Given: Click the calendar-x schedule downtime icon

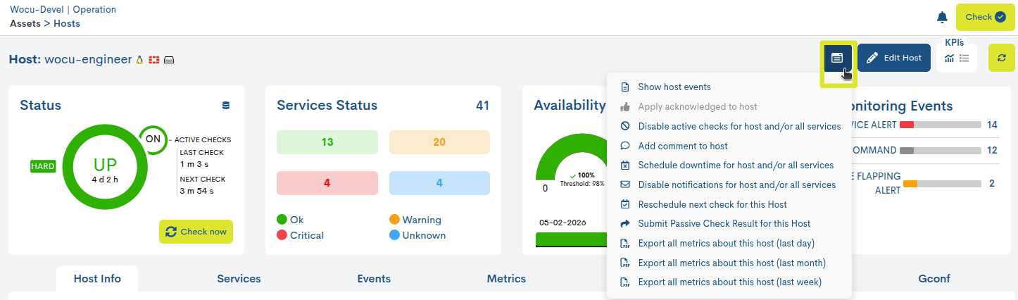Looking at the screenshot, I should coord(624,165).
